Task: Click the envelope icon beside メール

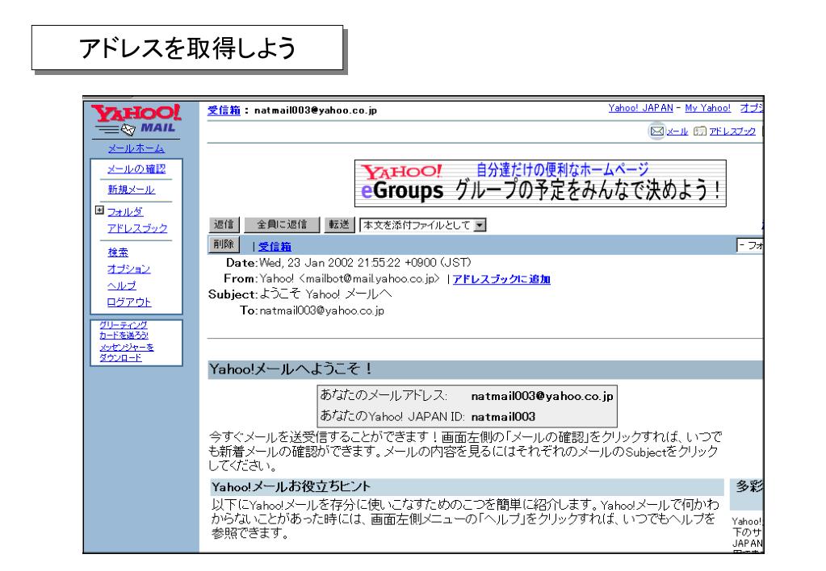Action: (656, 131)
